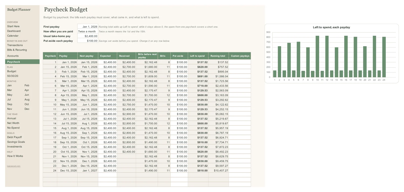The width and height of the screenshot is (404, 192).
Task: Select the $10,407.27 running total cell
Action: coord(219,171)
